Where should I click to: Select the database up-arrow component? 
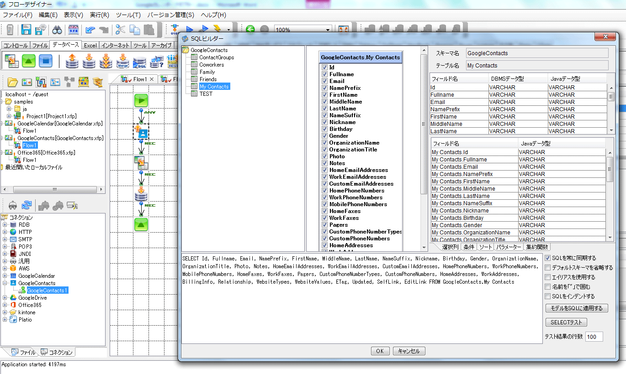pos(72,61)
